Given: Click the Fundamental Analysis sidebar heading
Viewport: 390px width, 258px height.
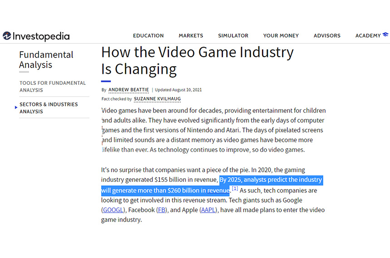Looking at the screenshot, I should pyautogui.click(x=46, y=60).
